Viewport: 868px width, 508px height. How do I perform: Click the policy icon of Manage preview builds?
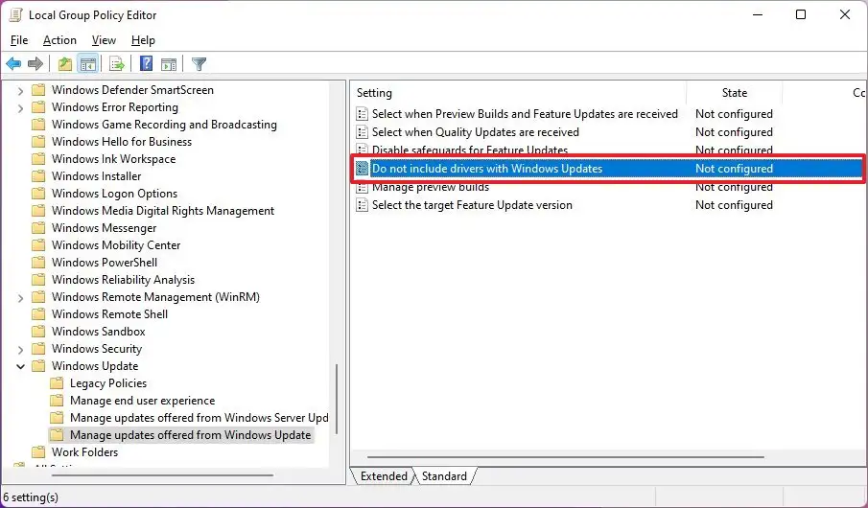362,187
